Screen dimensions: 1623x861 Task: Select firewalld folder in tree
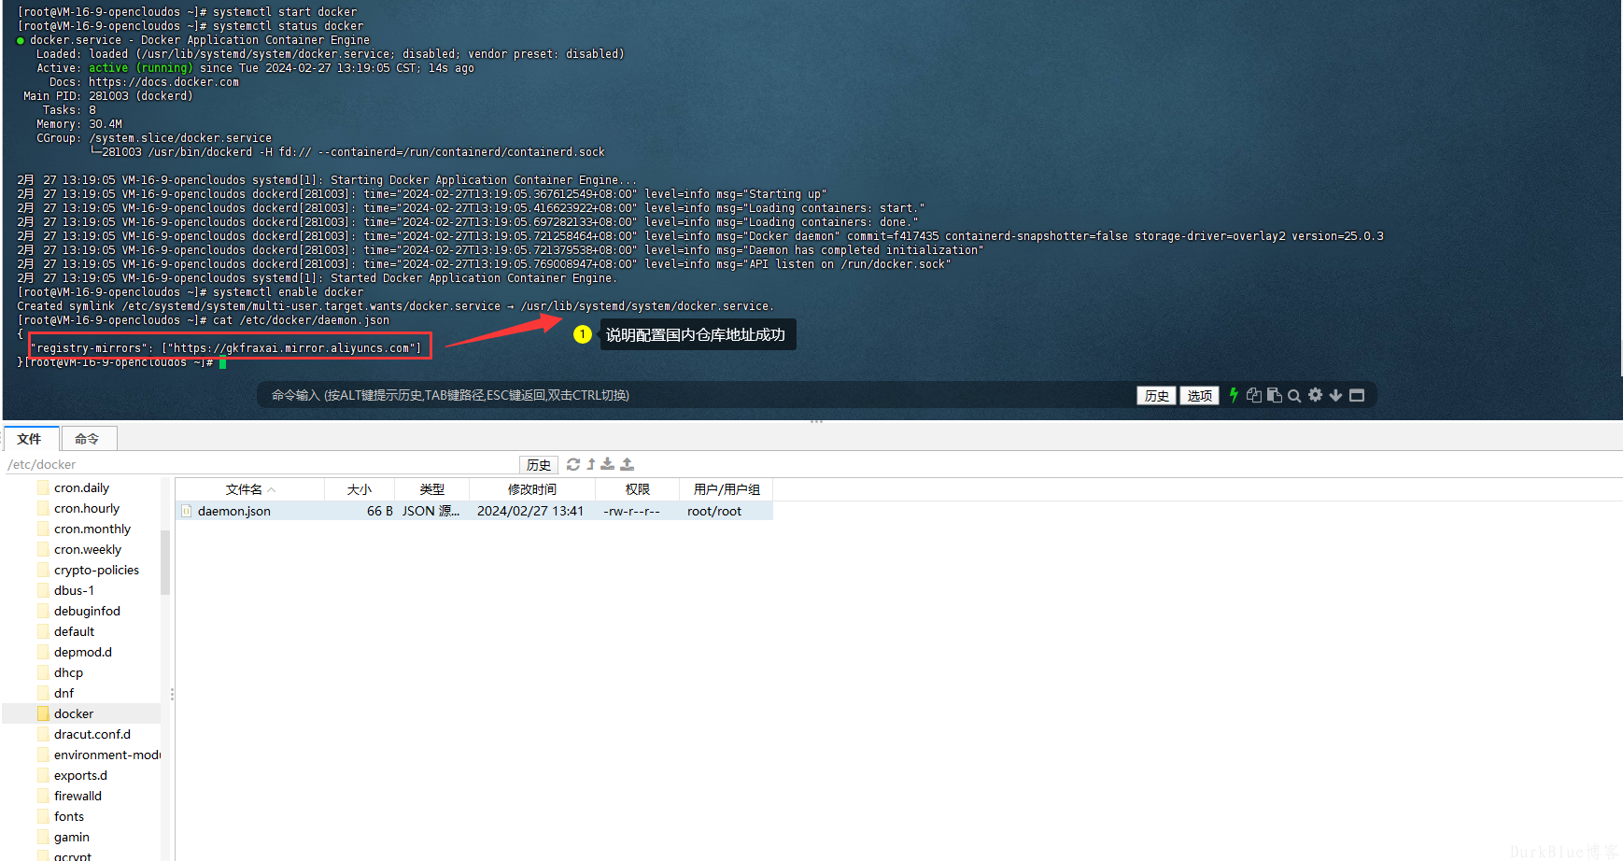[x=78, y=796]
